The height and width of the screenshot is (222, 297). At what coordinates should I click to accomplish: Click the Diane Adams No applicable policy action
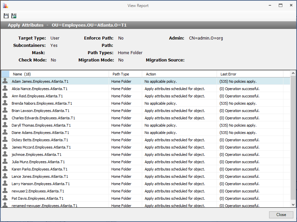point(160,133)
